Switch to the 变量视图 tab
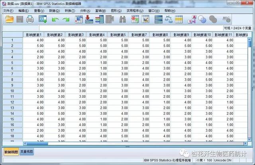255x165 pixels. tap(27, 151)
